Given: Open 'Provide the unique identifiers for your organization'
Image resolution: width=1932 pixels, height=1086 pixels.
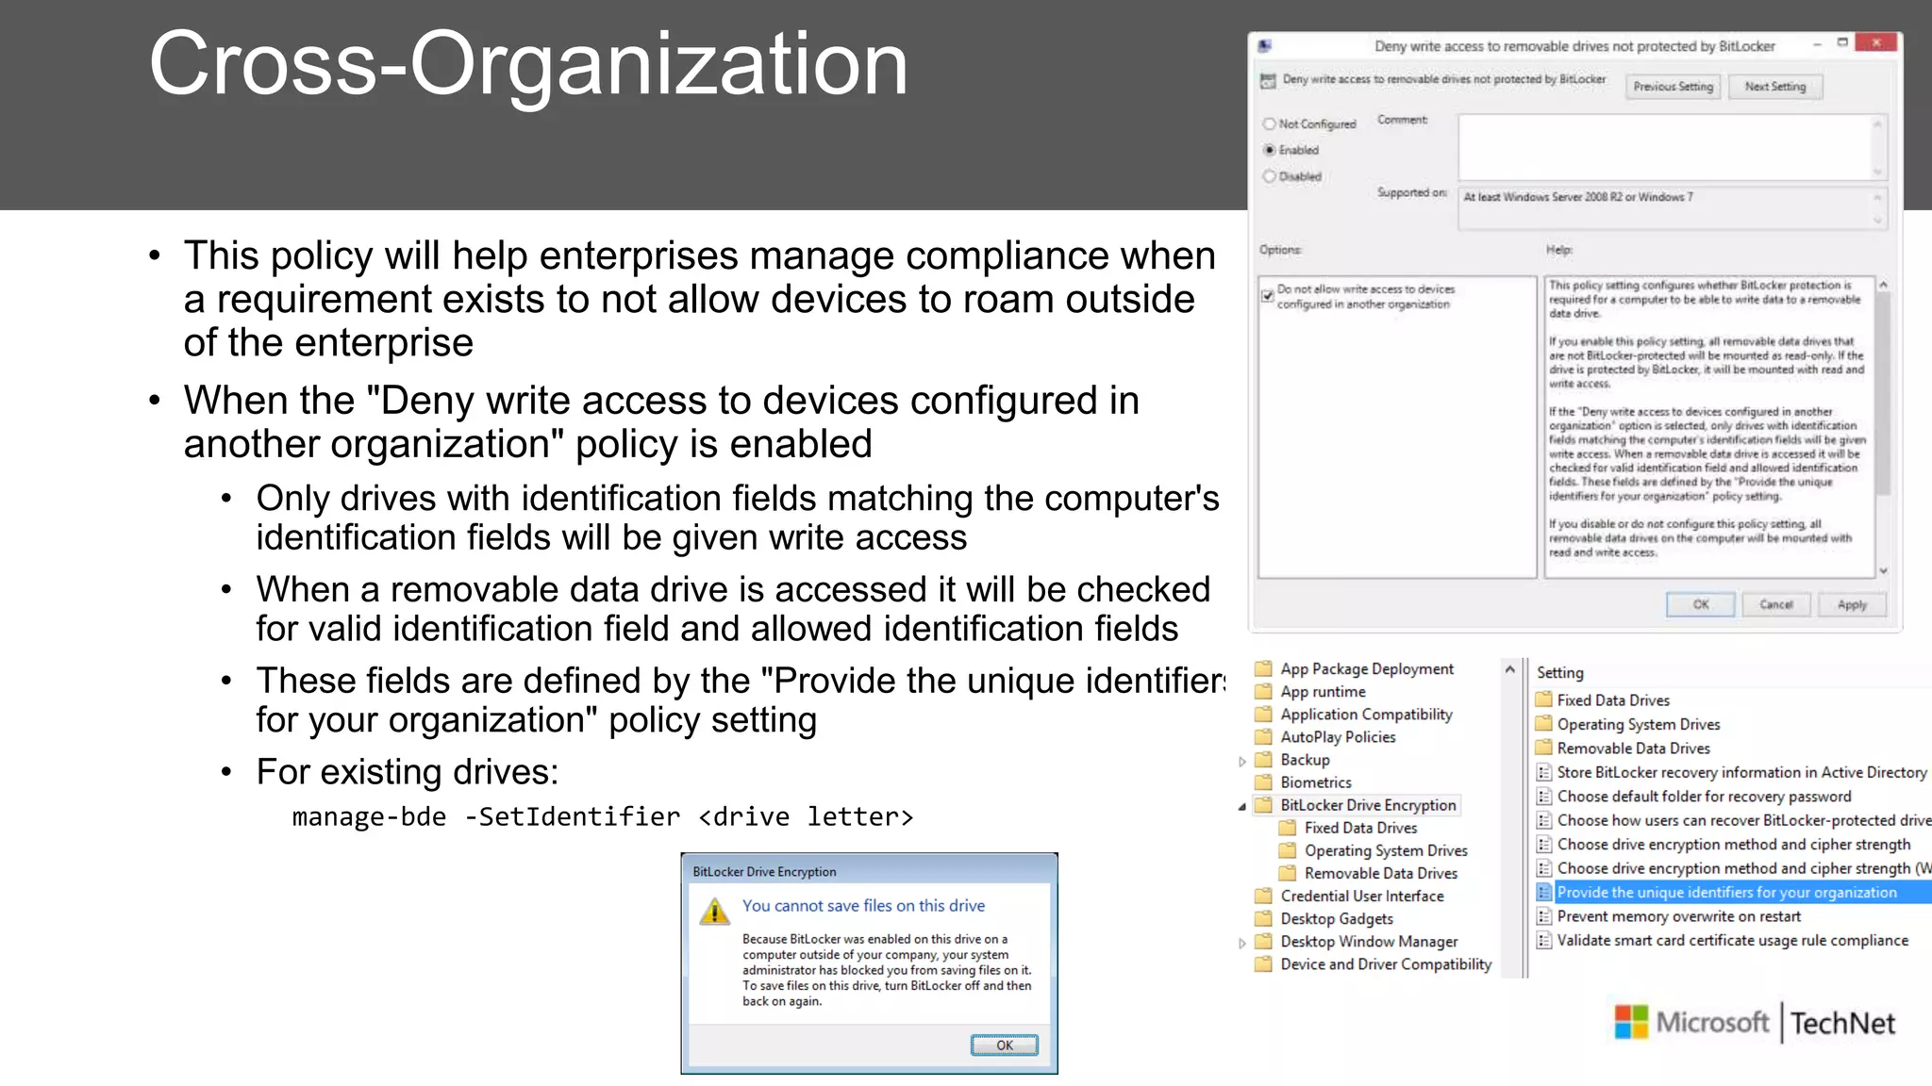Looking at the screenshot, I should [x=1726, y=892].
